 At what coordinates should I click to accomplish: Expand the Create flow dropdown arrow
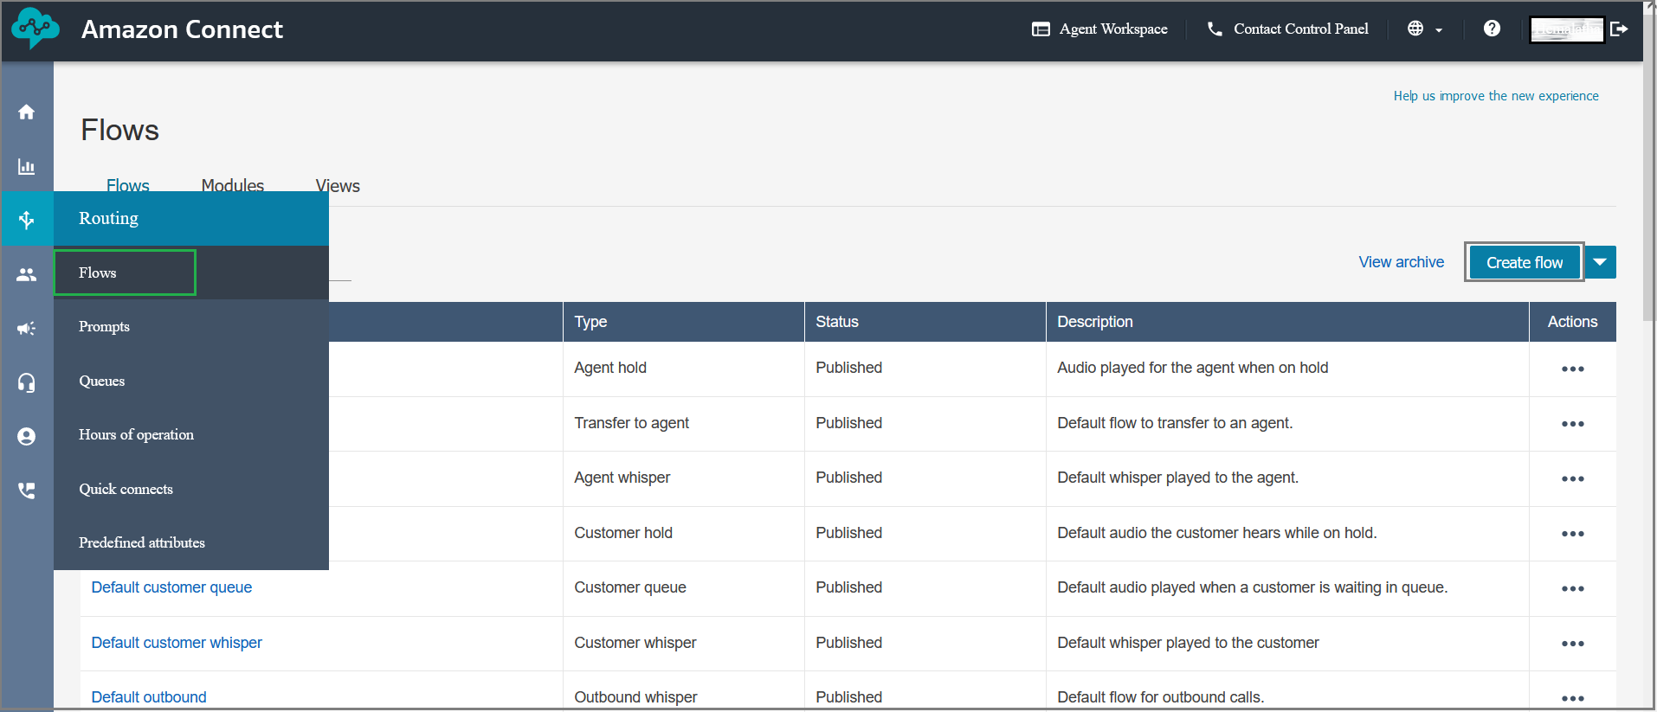(1601, 262)
